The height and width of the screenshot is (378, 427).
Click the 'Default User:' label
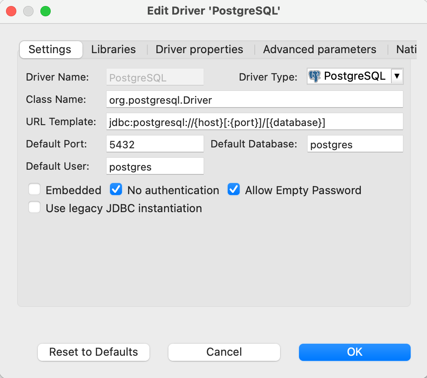tap(58, 166)
